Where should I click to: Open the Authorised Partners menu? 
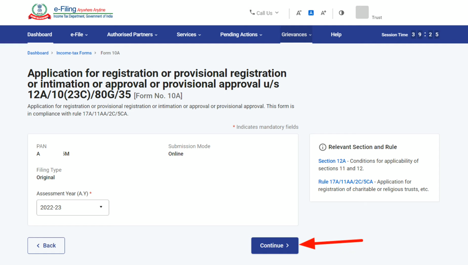(x=132, y=35)
